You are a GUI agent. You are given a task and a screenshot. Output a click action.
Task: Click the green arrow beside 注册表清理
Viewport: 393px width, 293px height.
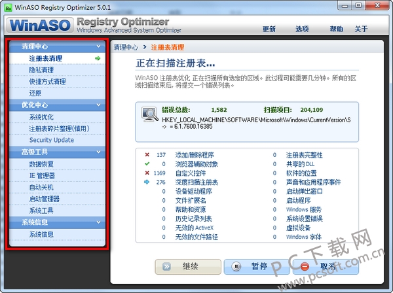(98, 58)
